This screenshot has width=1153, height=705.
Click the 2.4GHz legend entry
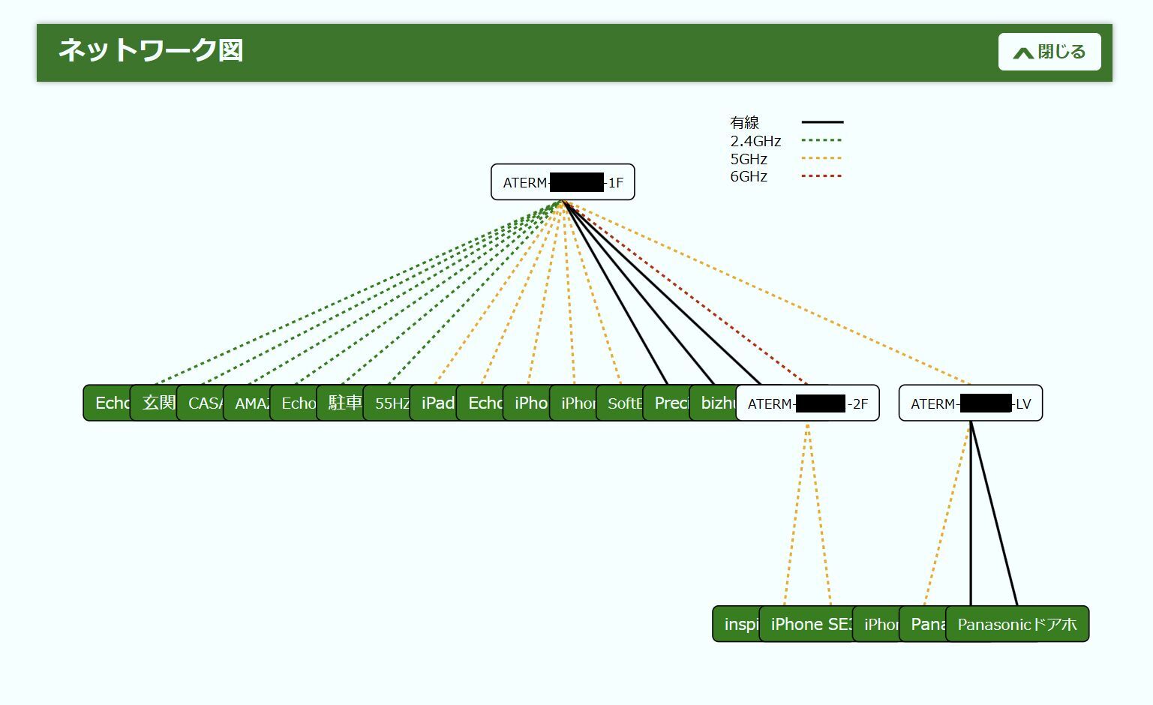(x=755, y=141)
